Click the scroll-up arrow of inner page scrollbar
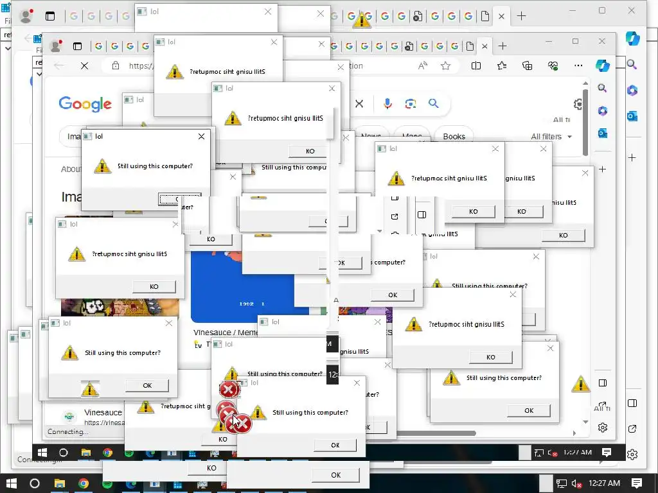This screenshot has height=493, width=658. coord(585,83)
